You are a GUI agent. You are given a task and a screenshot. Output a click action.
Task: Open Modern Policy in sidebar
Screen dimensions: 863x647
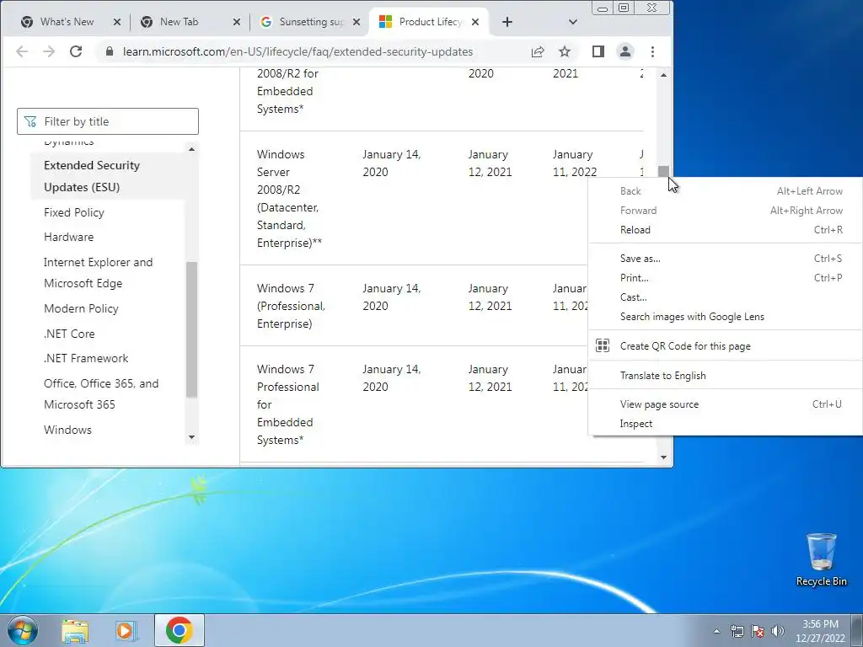pos(81,308)
